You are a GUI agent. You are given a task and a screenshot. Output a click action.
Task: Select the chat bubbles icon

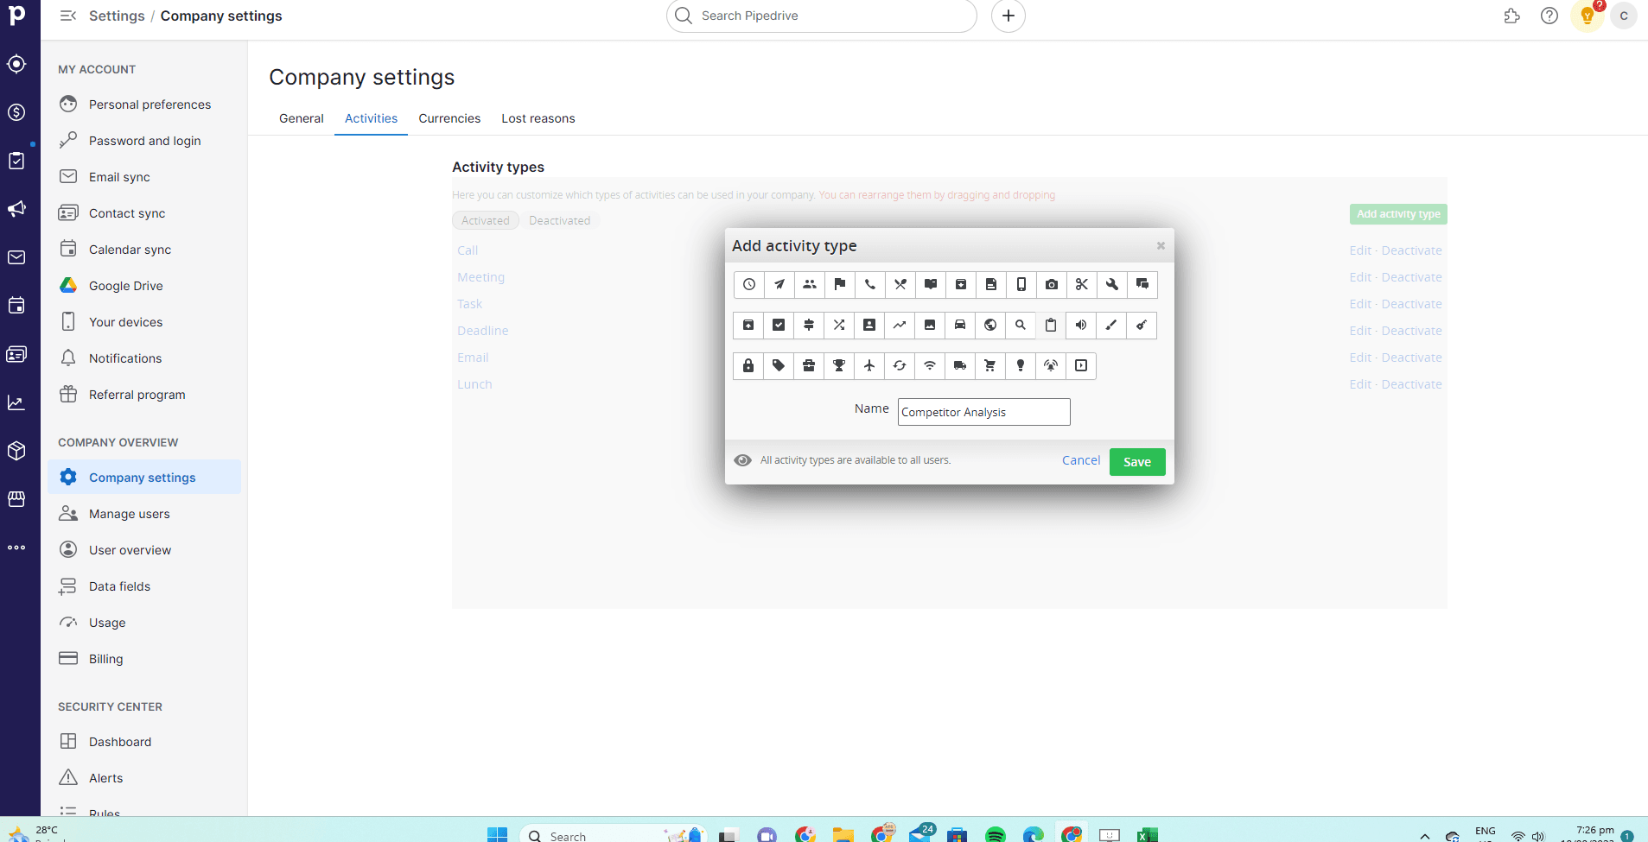pyautogui.click(x=1142, y=284)
